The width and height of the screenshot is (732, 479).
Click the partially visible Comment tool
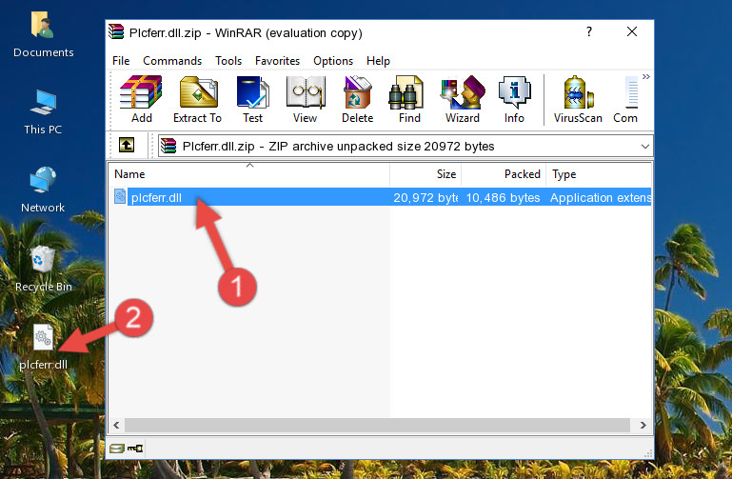tap(625, 99)
